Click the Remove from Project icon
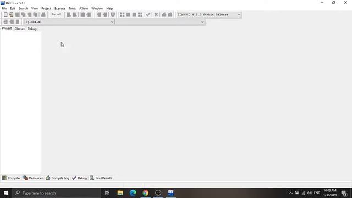Screen dimensions: 352x198 [x=105, y=15]
